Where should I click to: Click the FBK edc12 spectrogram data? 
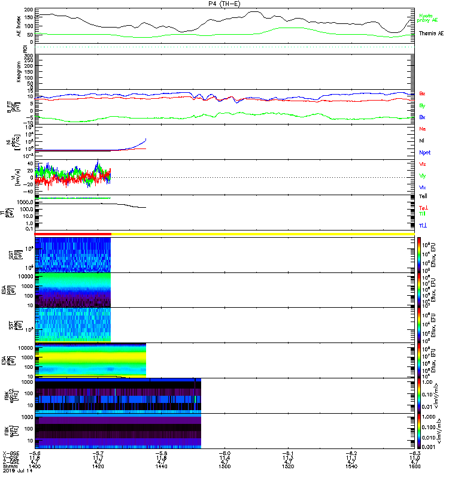point(118,396)
